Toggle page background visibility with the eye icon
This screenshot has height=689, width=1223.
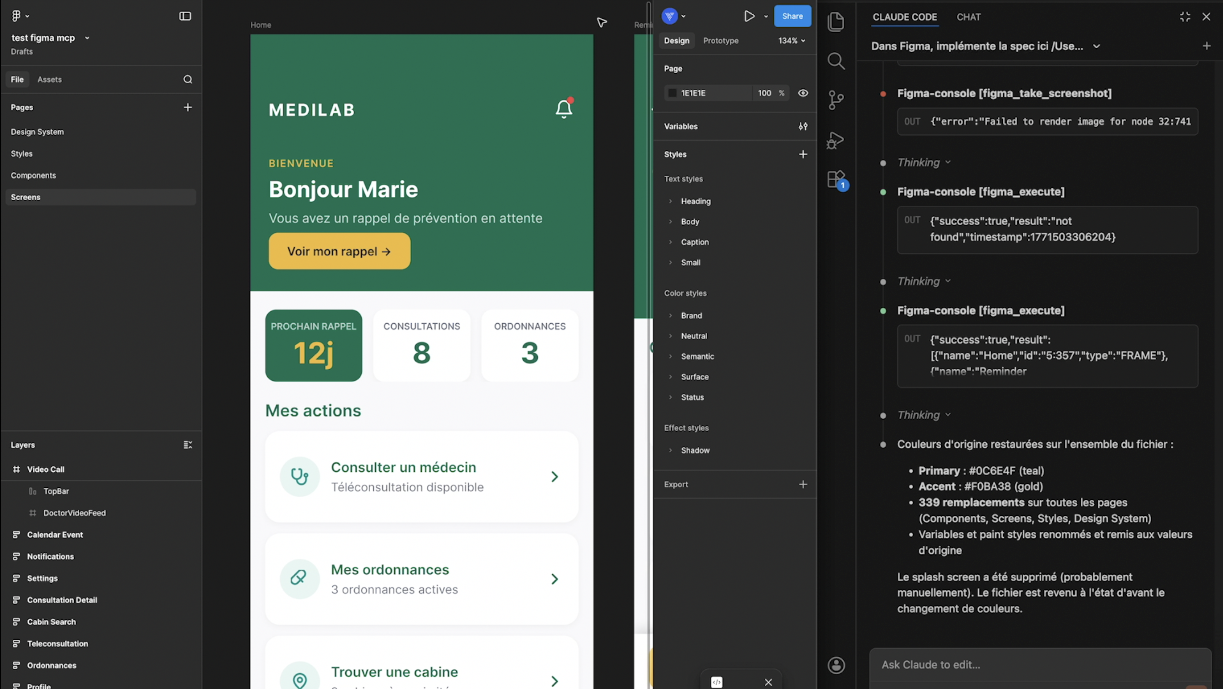point(803,93)
